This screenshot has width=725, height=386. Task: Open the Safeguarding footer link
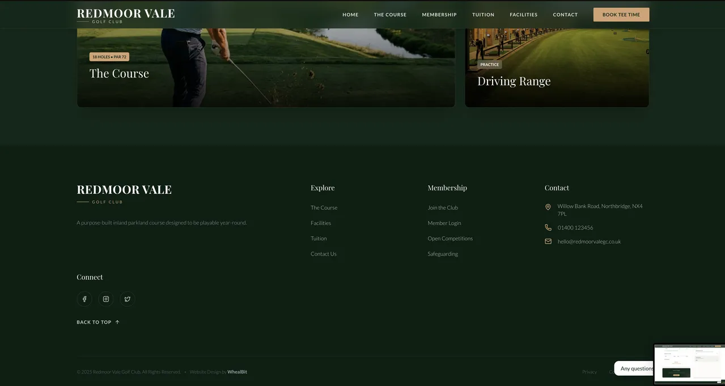(443, 254)
